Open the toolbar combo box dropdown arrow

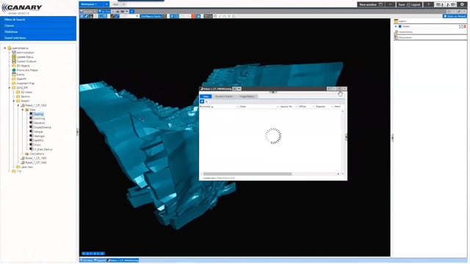(x=137, y=16)
